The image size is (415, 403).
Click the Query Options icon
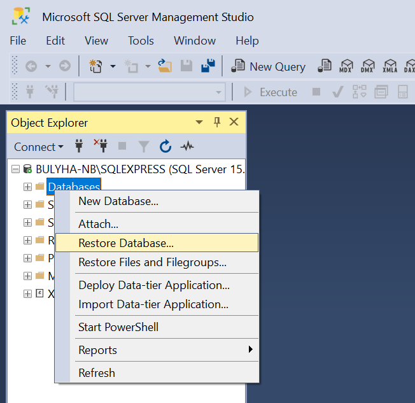click(x=381, y=92)
